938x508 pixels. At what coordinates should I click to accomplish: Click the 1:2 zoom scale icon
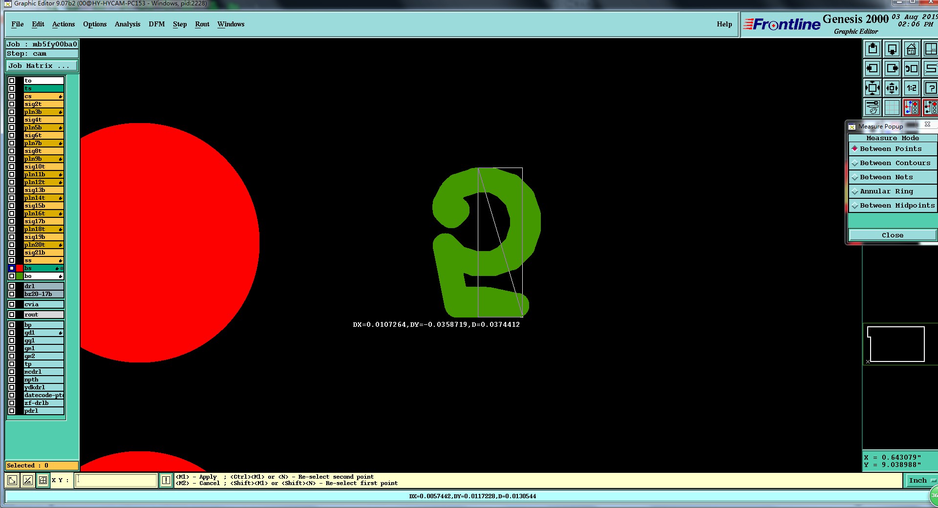pyautogui.click(x=912, y=88)
